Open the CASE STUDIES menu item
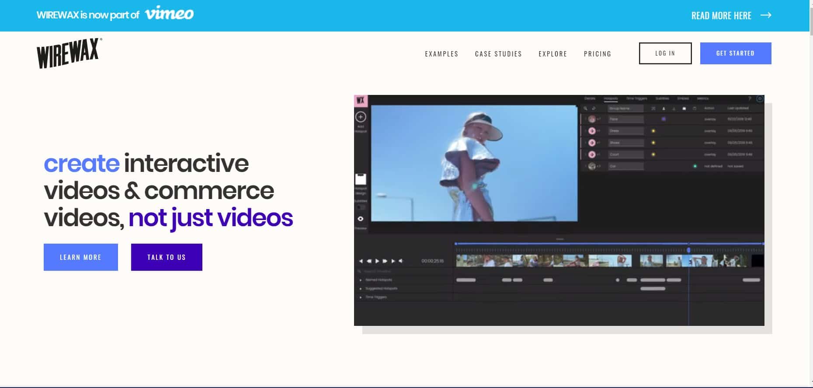Image resolution: width=813 pixels, height=388 pixels. point(498,54)
